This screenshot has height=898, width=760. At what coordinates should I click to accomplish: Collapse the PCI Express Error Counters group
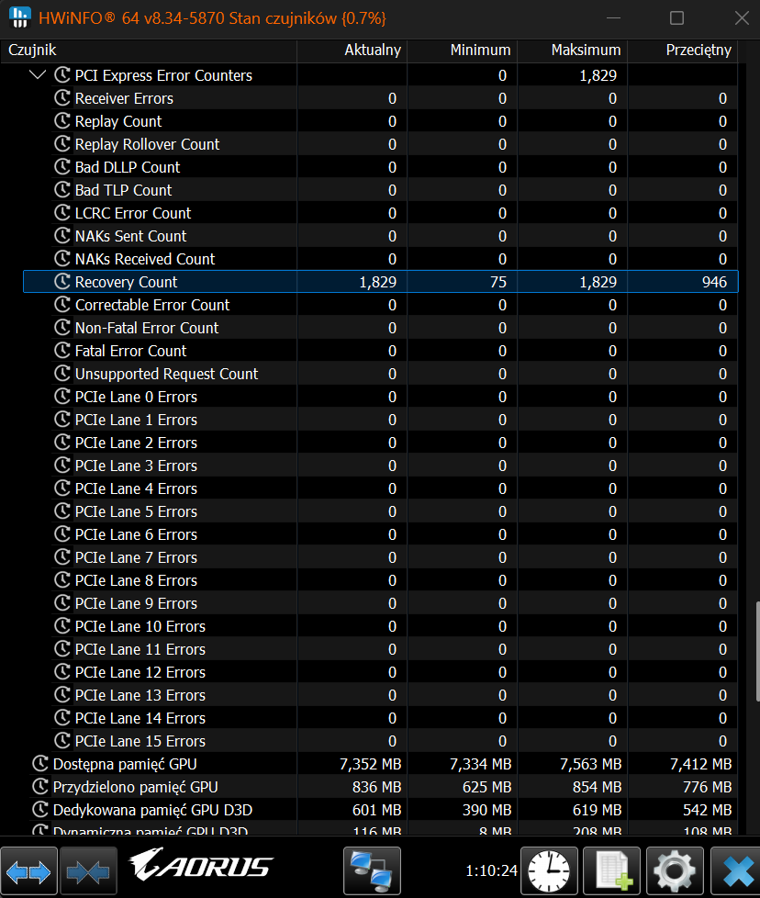[x=38, y=75]
